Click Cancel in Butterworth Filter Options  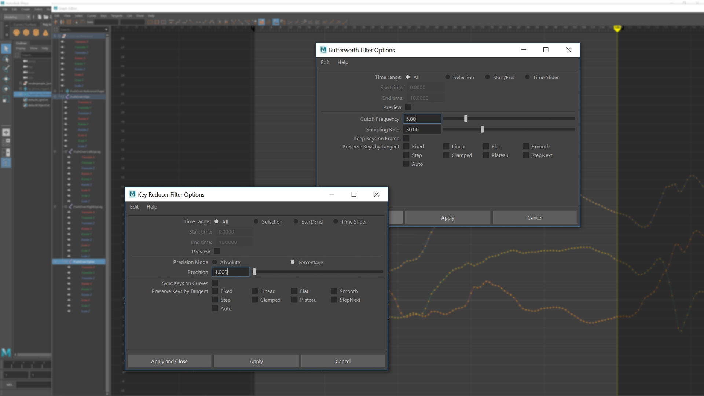534,217
